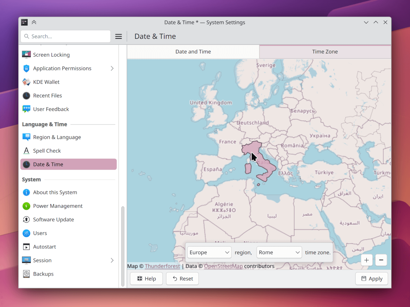Open the hamburger menu next to search
Image resolution: width=410 pixels, height=307 pixels.
click(x=119, y=36)
